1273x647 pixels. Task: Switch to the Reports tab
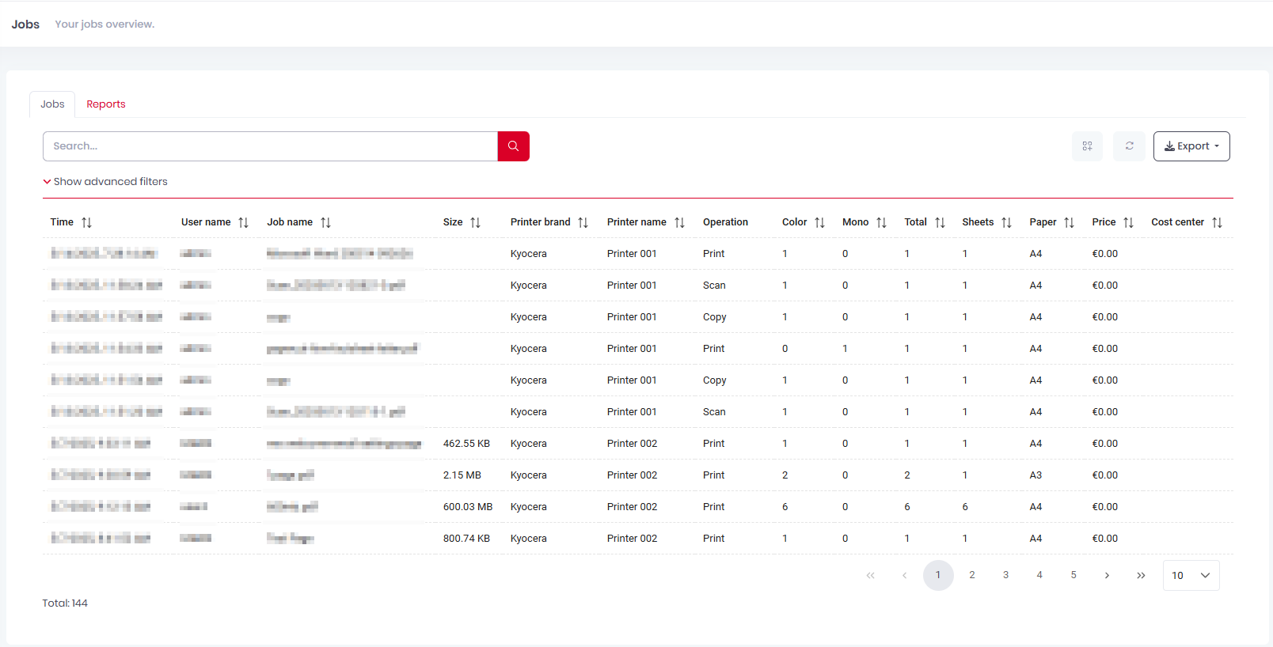click(x=106, y=104)
